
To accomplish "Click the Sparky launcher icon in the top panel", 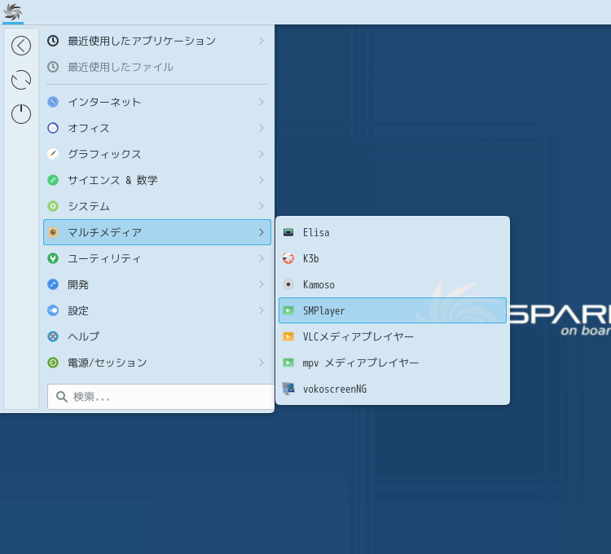I will coord(12,11).
